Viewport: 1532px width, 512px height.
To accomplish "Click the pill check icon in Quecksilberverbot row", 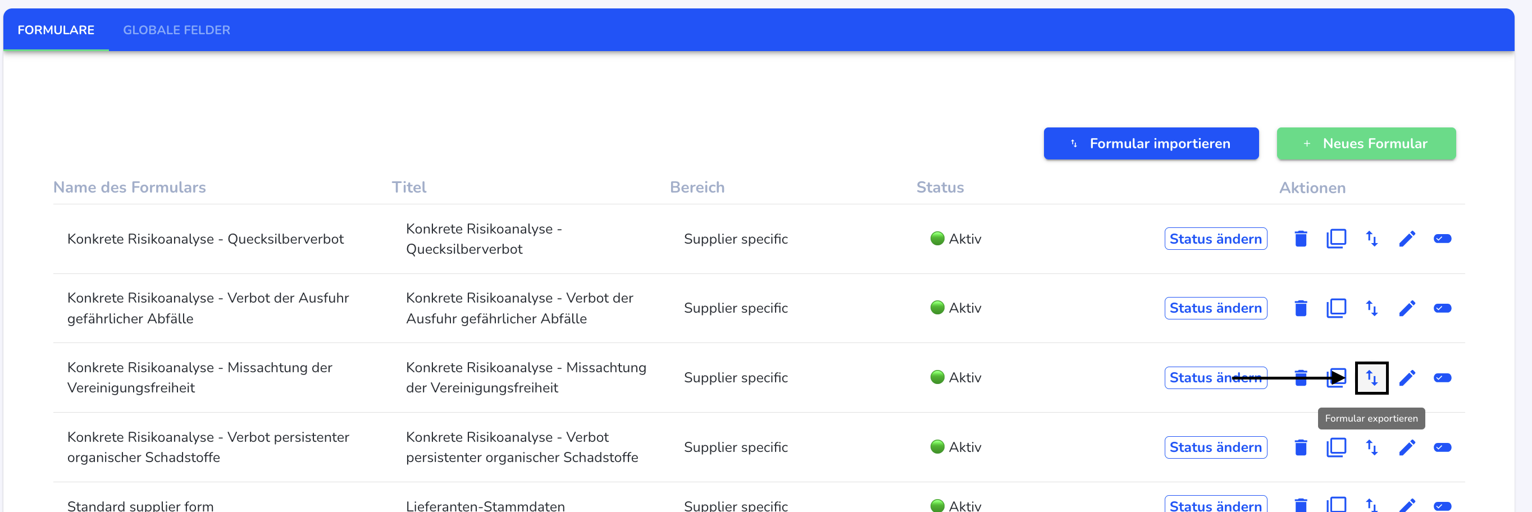I will coord(1442,239).
